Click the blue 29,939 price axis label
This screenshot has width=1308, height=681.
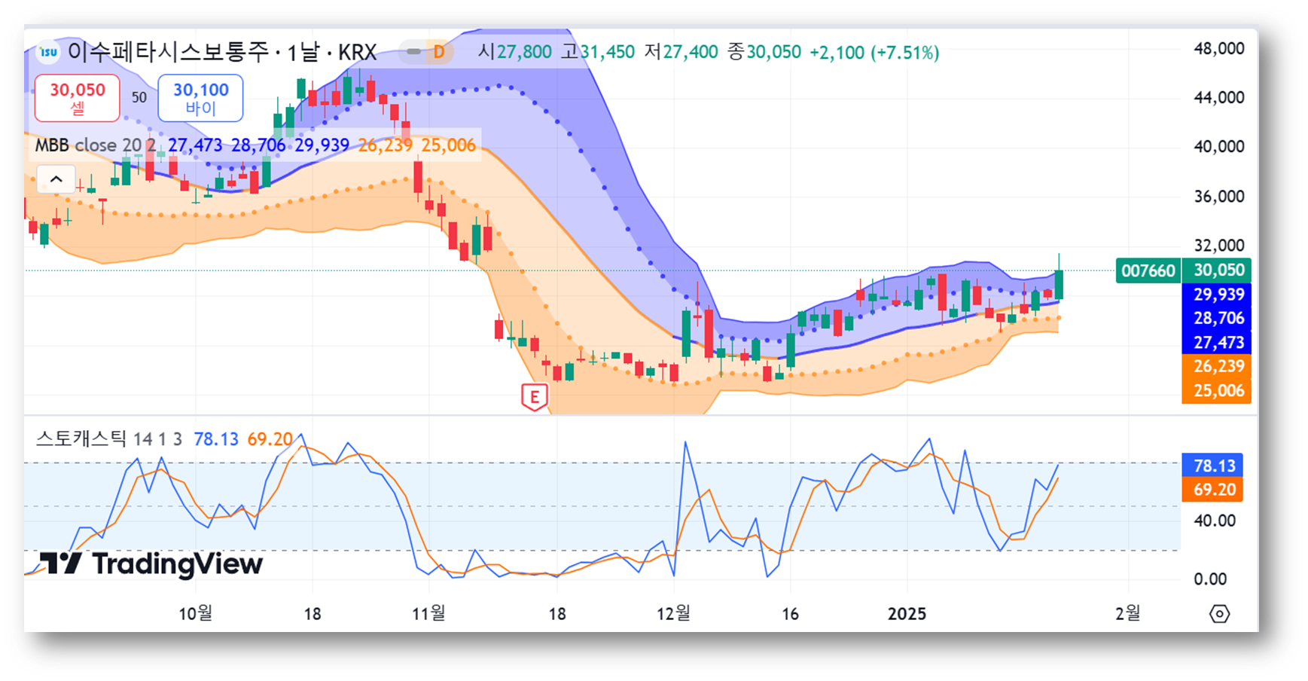[x=1216, y=295]
